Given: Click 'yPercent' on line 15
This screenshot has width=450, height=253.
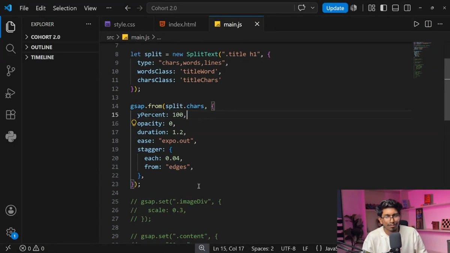Looking at the screenshot, I should (151, 114).
